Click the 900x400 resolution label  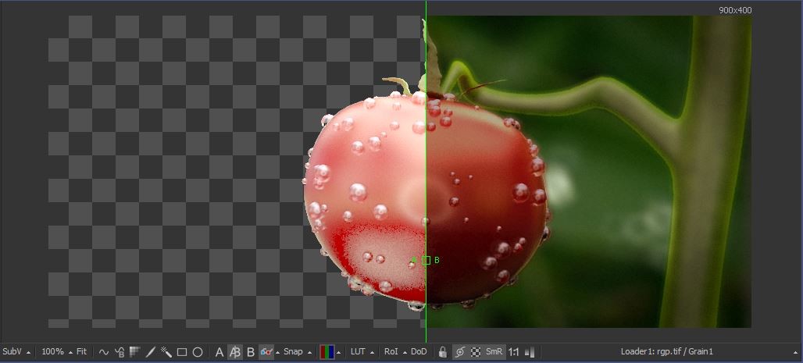[x=735, y=9]
